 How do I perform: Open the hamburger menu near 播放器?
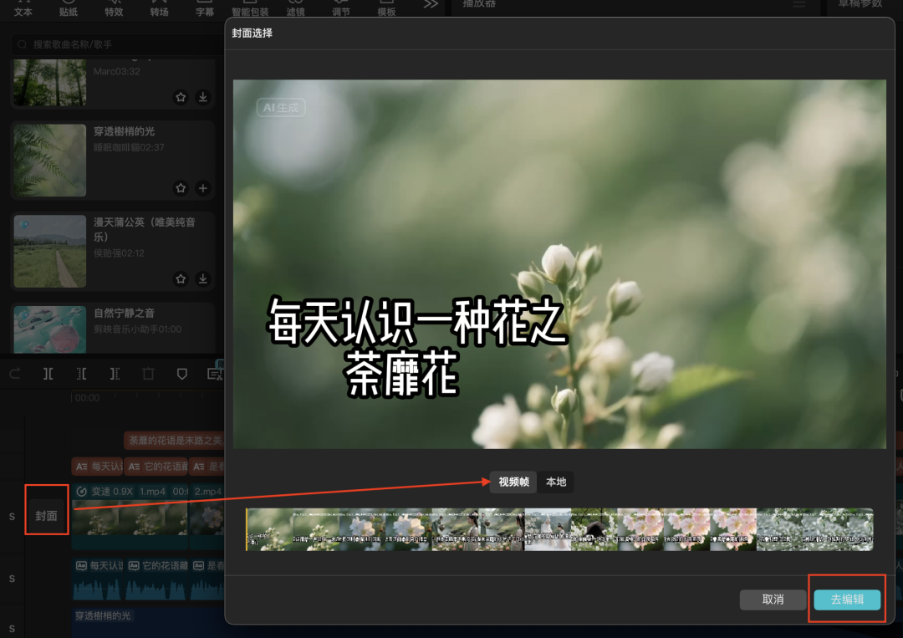tap(799, 4)
